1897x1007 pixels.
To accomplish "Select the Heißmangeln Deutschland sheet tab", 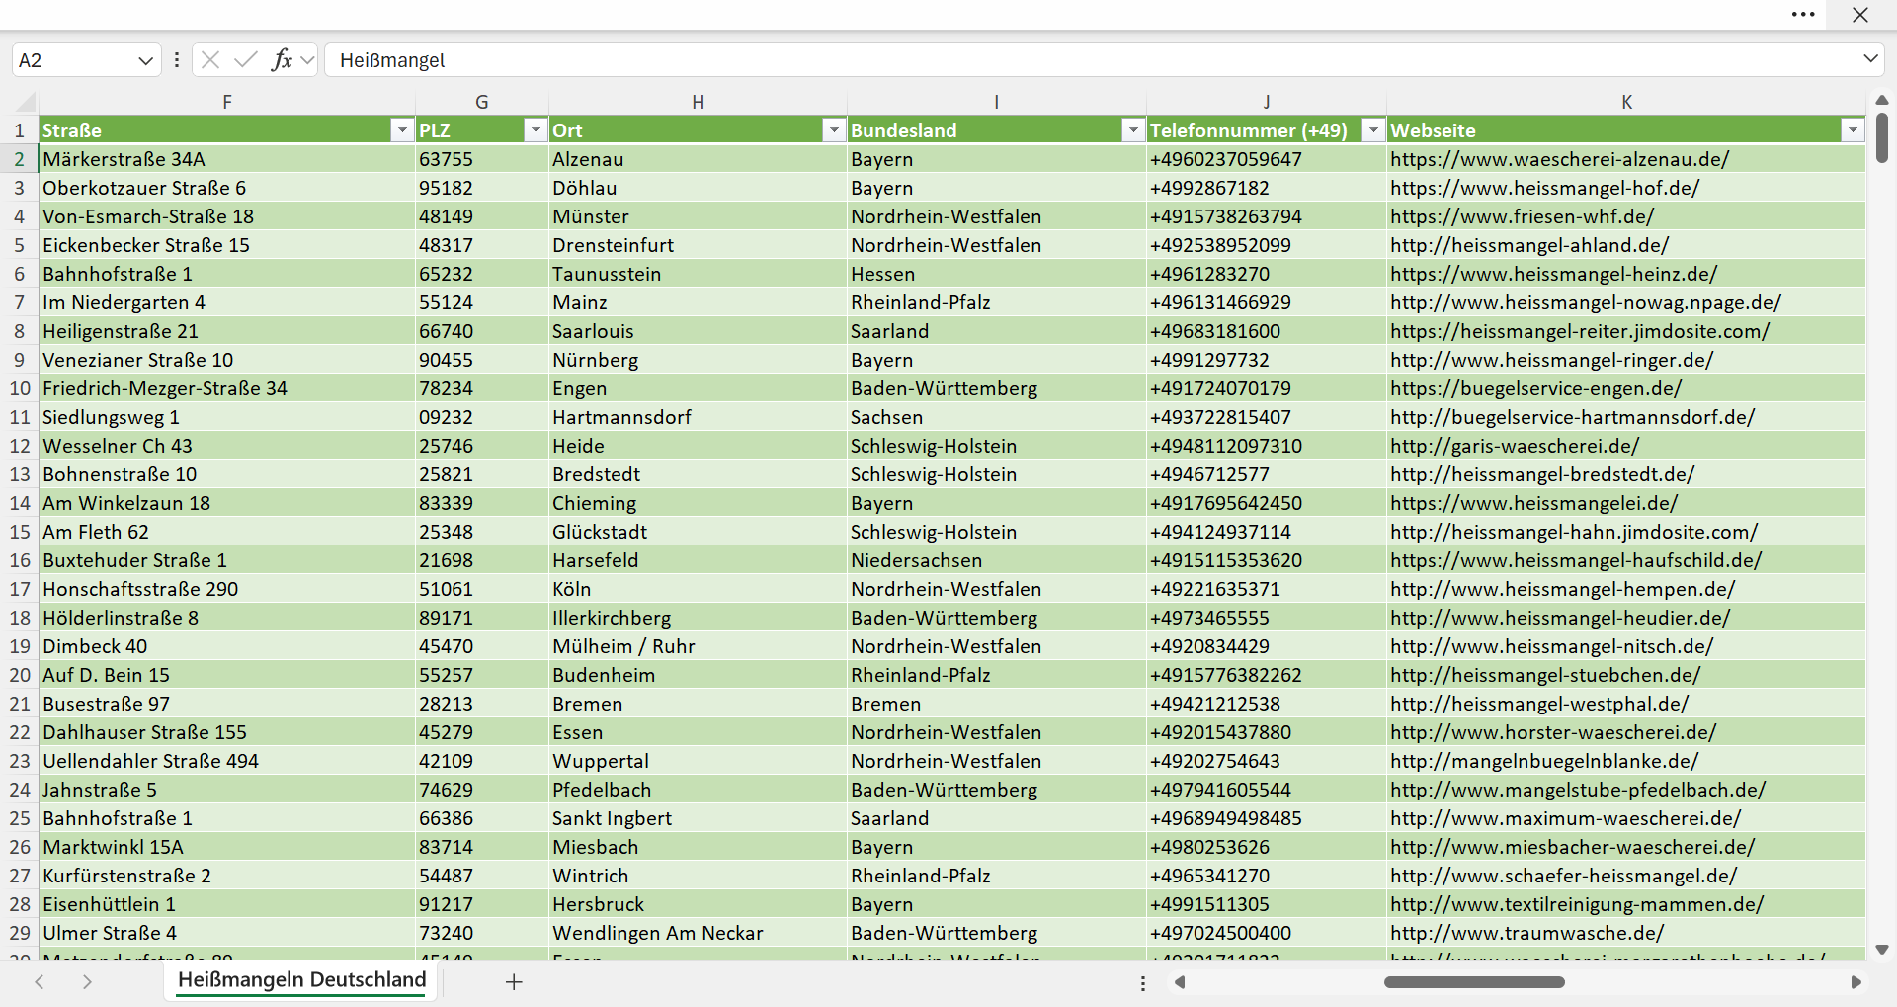I will pos(301,979).
